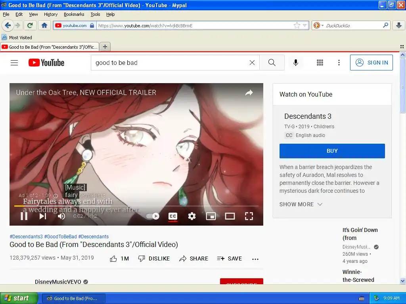Viewport: 406px width, 304px height.
Task: Open a new tab with the plus button
Action: tap(105, 47)
